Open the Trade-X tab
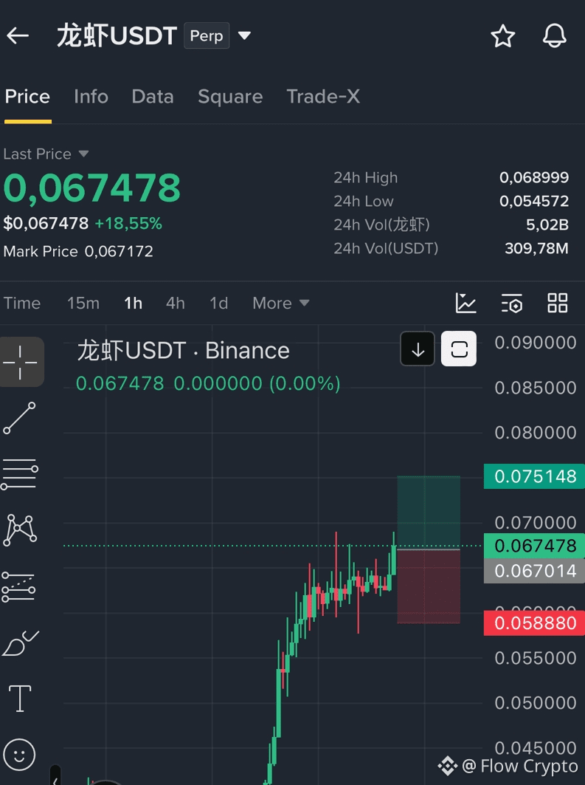The width and height of the screenshot is (585, 785). pyautogui.click(x=323, y=97)
